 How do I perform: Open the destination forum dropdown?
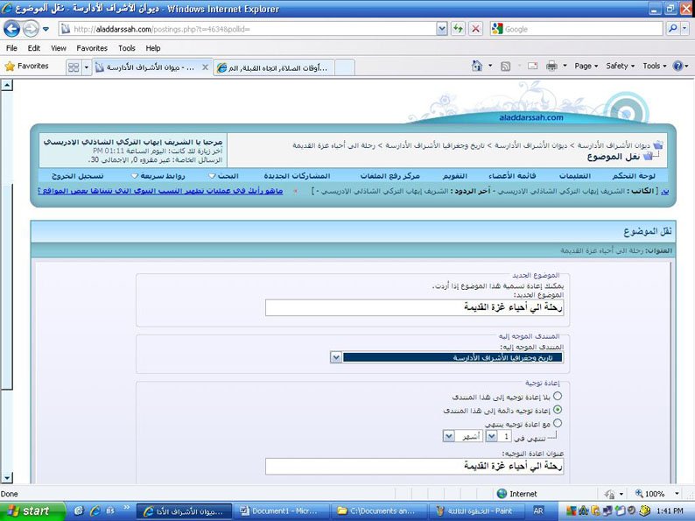[x=336, y=357]
